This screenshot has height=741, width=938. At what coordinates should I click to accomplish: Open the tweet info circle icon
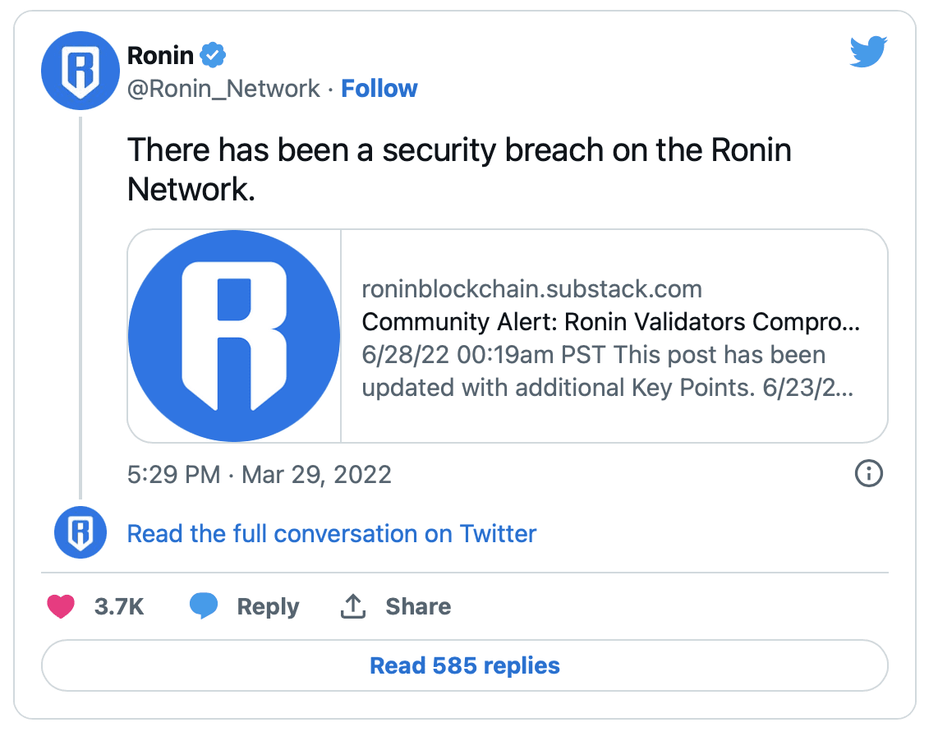[x=869, y=473]
